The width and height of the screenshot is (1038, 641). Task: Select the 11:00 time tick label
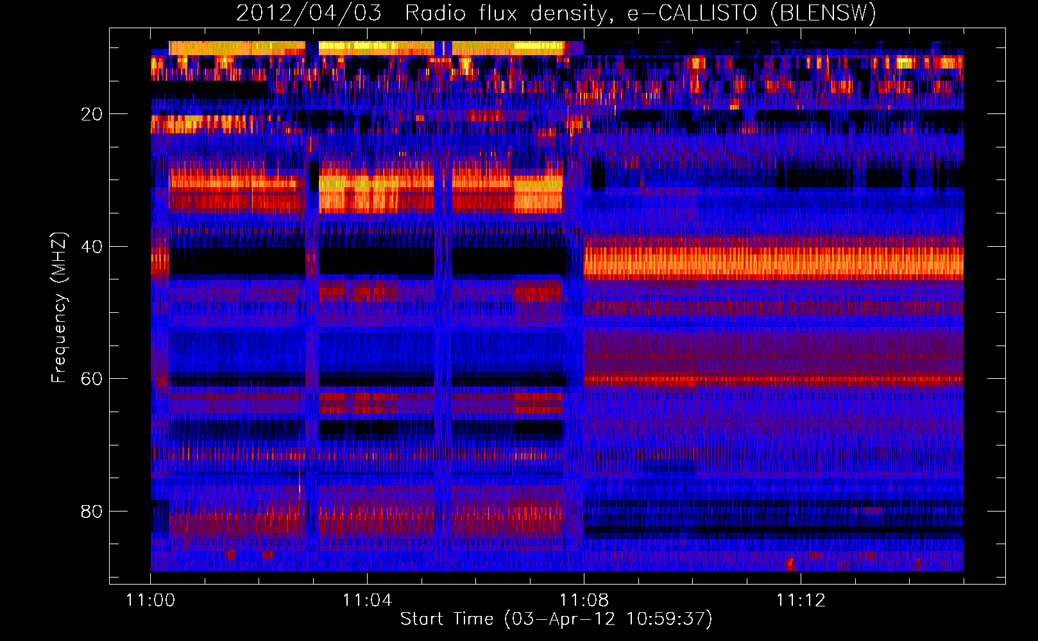coord(151,600)
